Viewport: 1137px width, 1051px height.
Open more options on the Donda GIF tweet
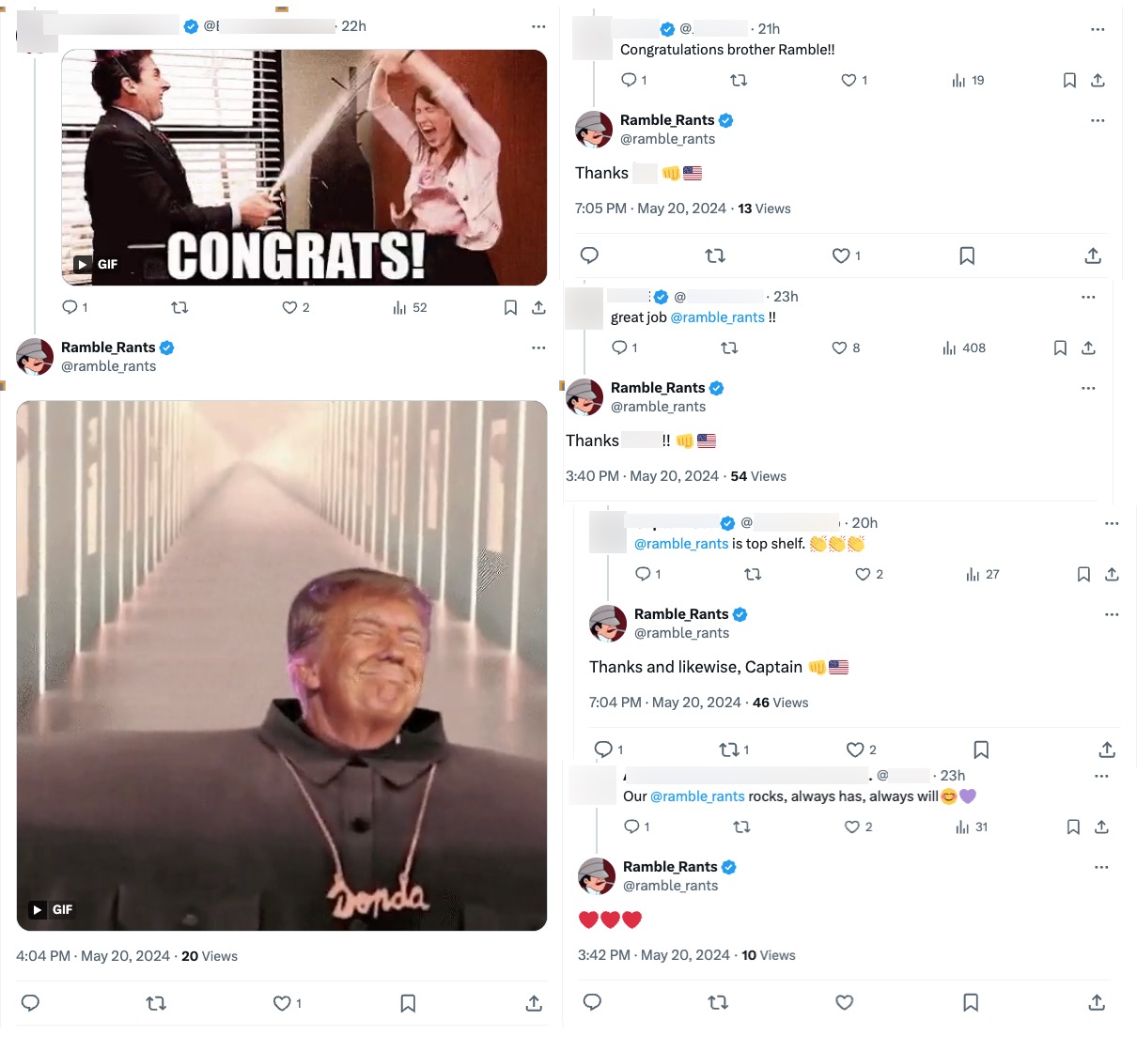[x=538, y=347]
